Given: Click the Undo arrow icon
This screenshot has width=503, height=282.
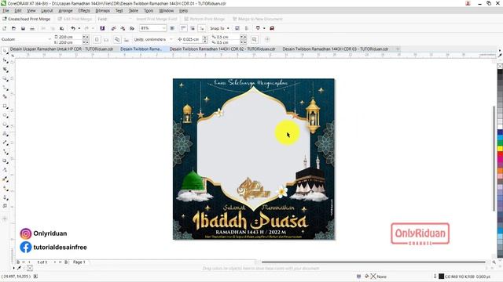Looking at the screenshot, I should tap(73, 28).
